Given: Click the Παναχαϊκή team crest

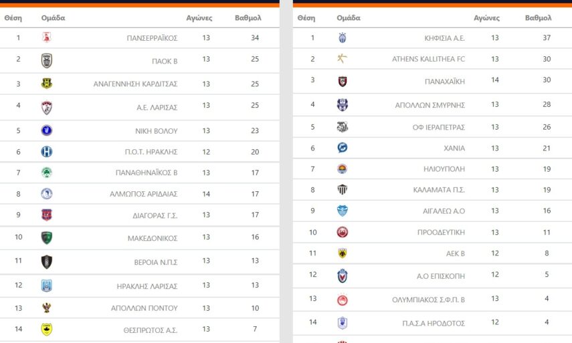Looking at the screenshot, I should pos(343,82).
